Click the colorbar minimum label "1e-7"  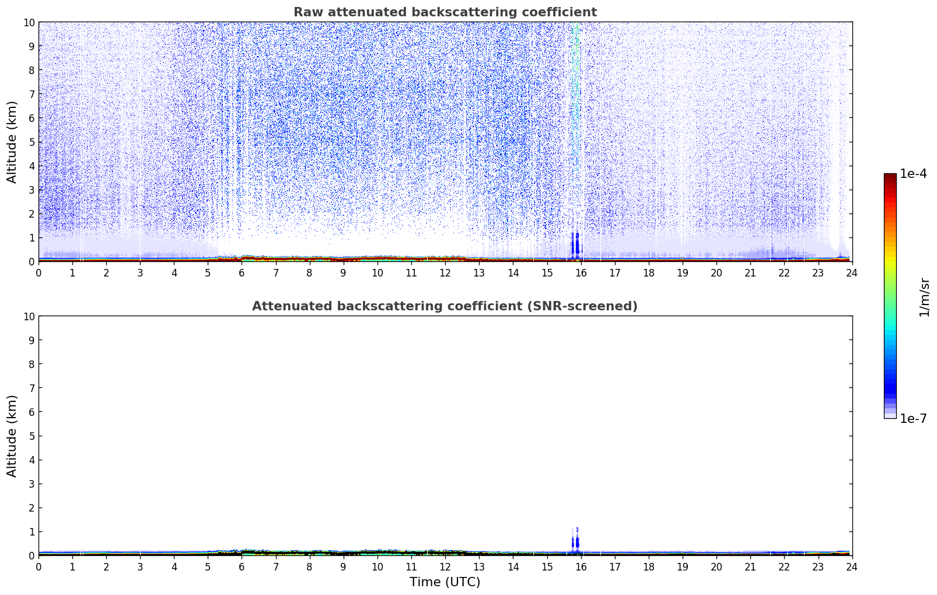913,418
